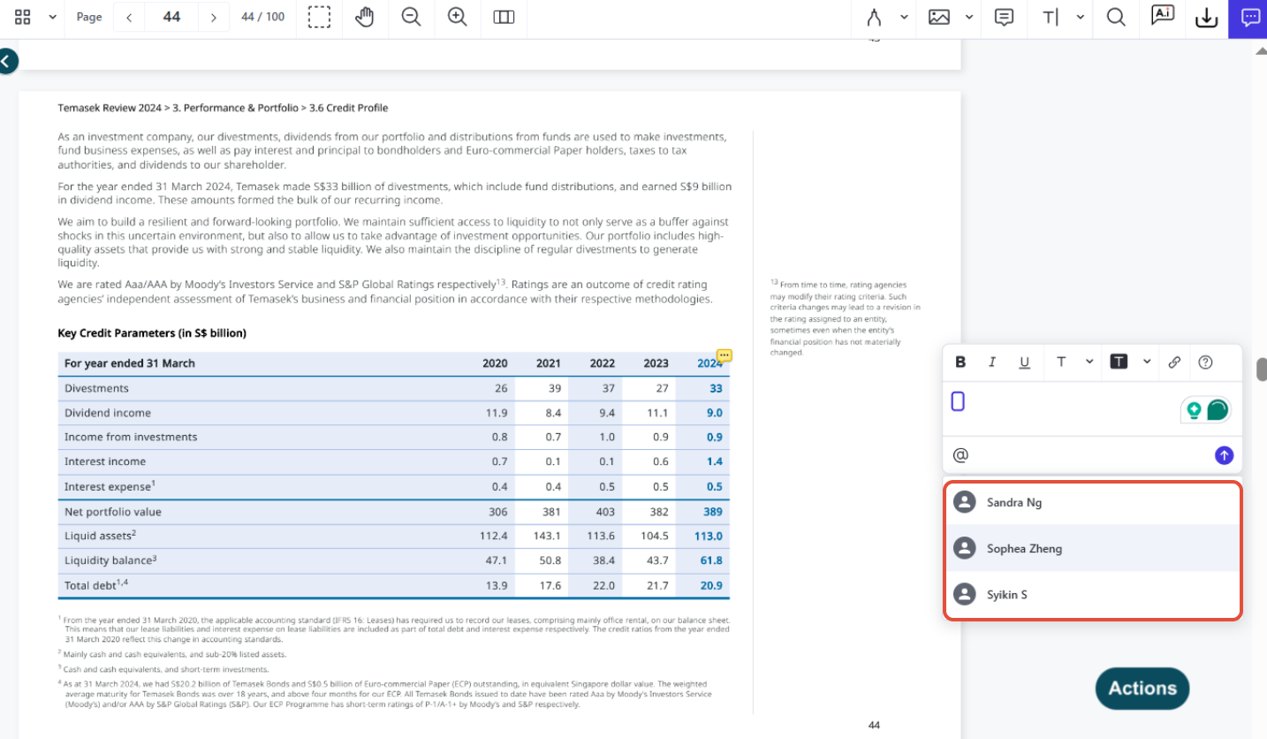This screenshot has width=1267, height=739.
Task: Expand the text color dropdown
Action: point(1089,362)
